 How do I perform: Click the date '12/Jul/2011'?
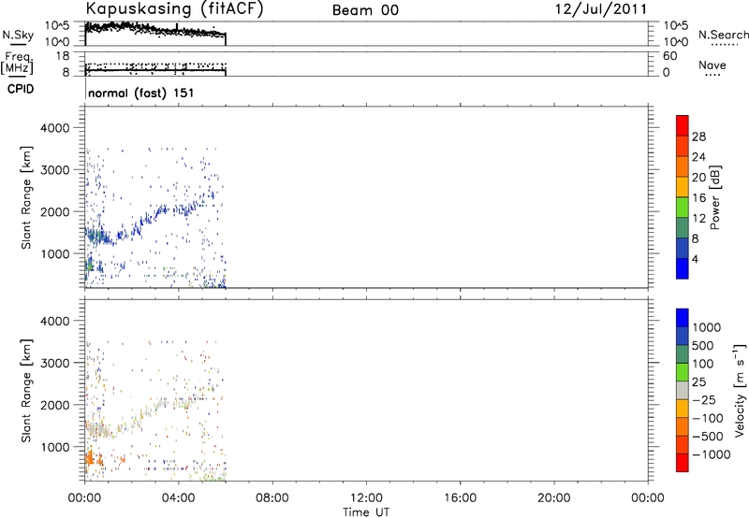(x=601, y=9)
